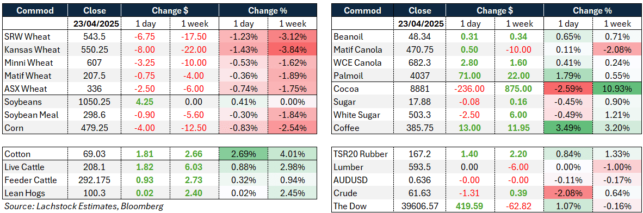Select the Corn 1 week -12.50 value
Viewport: 643px width, 213px height.
pos(194,128)
